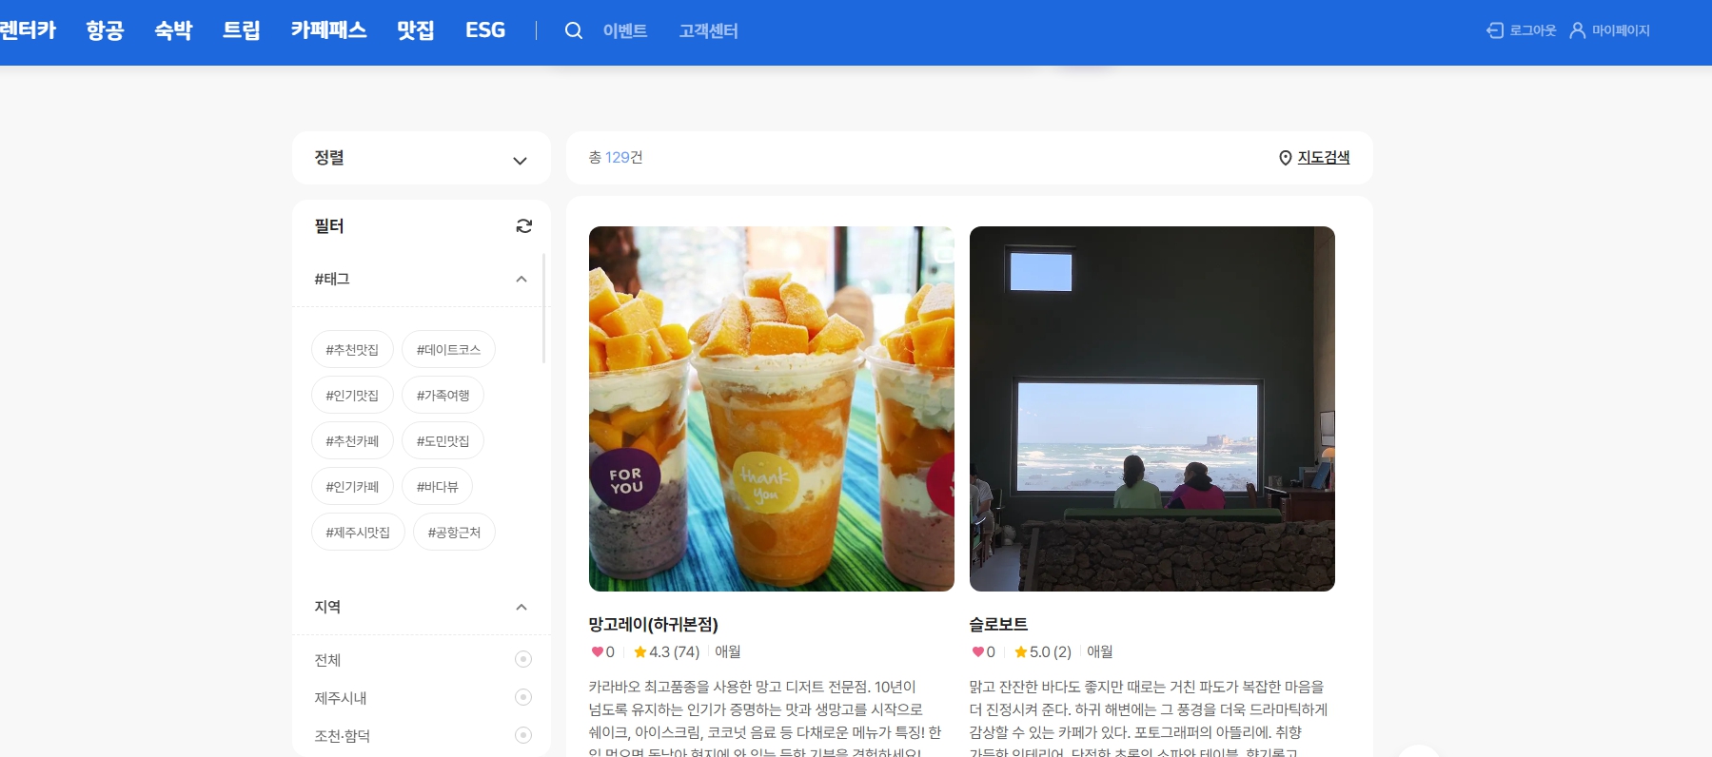Collapse the 지역 filter section

click(521, 607)
